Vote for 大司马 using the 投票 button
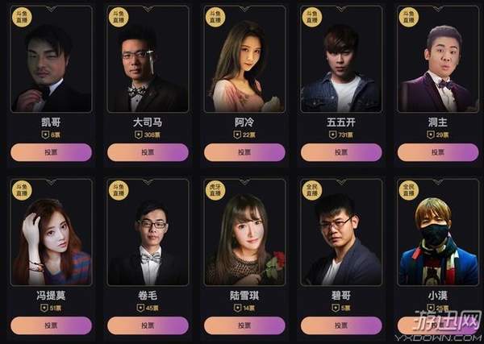Image resolution: width=484 pixels, height=344 pixels. (148, 152)
